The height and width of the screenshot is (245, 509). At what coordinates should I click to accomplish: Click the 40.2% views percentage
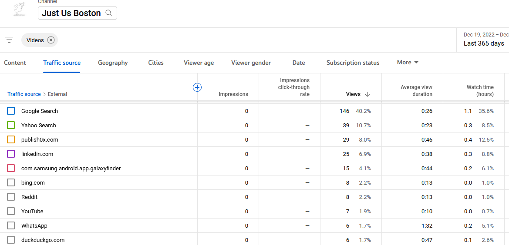click(363, 111)
